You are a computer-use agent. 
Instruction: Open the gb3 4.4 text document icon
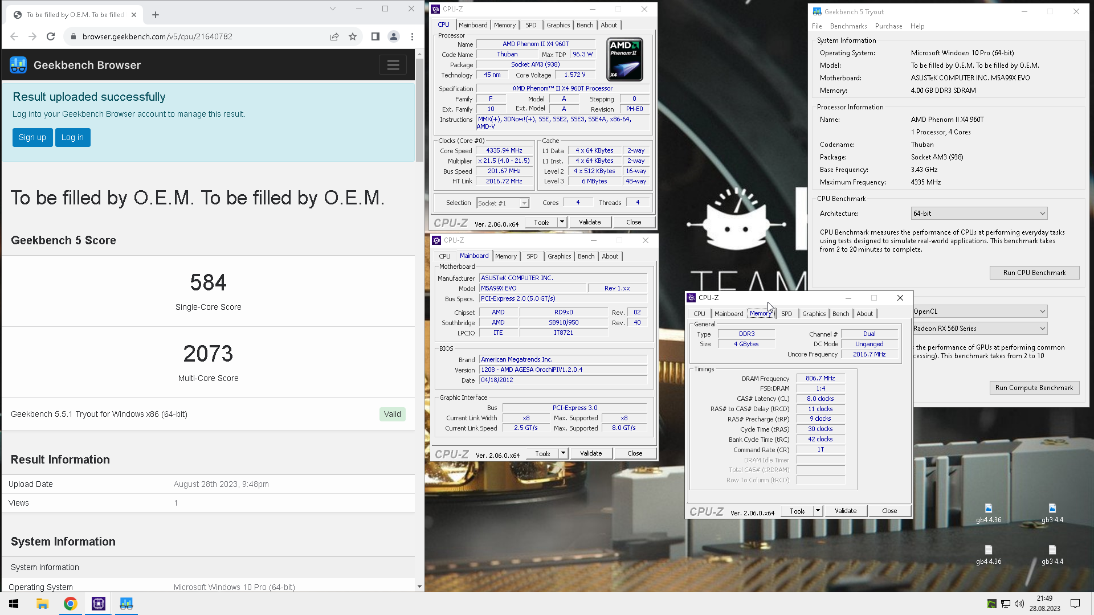(1052, 554)
